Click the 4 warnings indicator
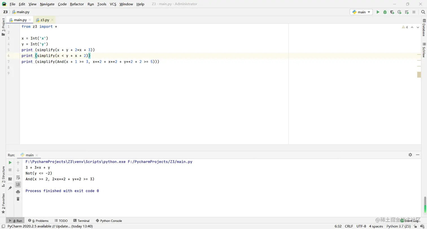The width and height of the screenshot is (427, 229). point(405,27)
